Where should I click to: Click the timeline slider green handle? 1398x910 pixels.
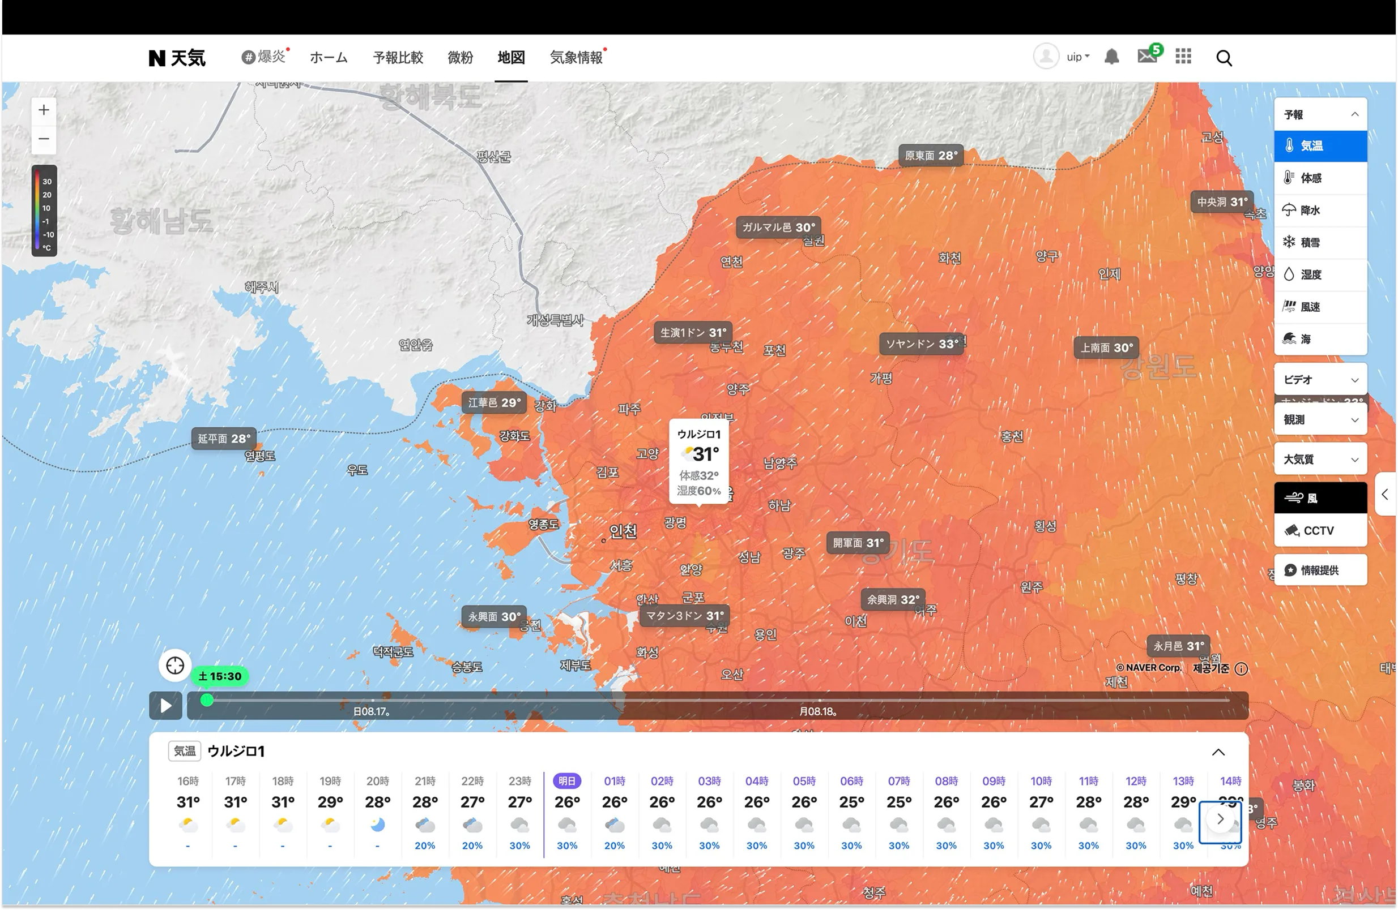click(x=207, y=700)
